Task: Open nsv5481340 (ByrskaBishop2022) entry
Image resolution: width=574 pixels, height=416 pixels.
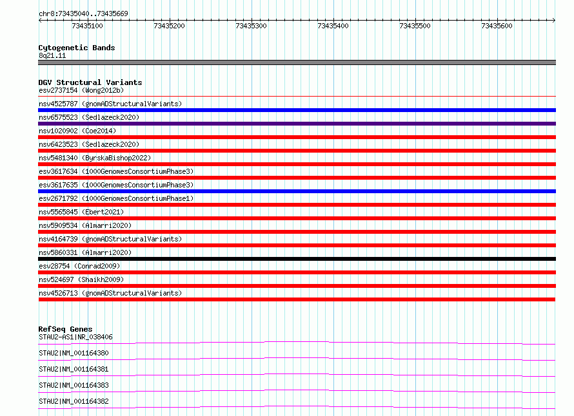Action: 95,158
